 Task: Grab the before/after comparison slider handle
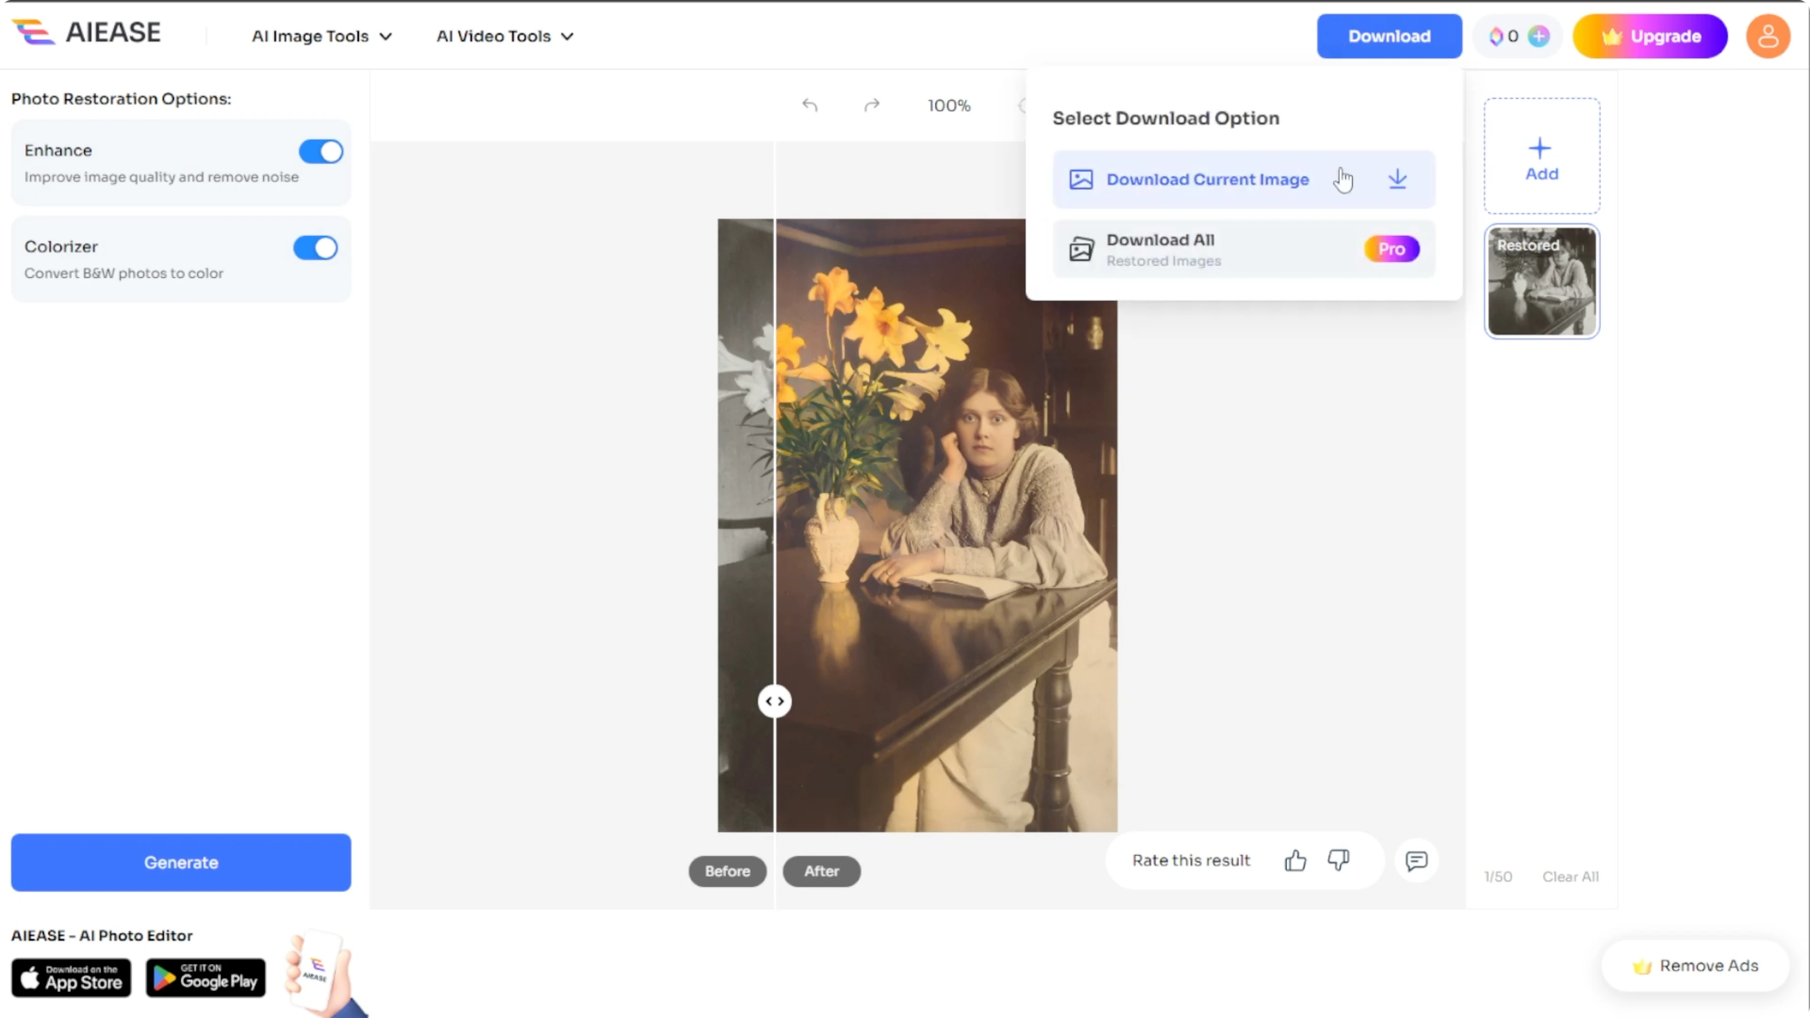coord(774,701)
